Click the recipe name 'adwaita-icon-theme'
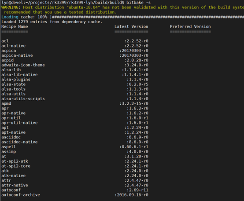This screenshot has width=244, height=201. (x=23, y=65)
